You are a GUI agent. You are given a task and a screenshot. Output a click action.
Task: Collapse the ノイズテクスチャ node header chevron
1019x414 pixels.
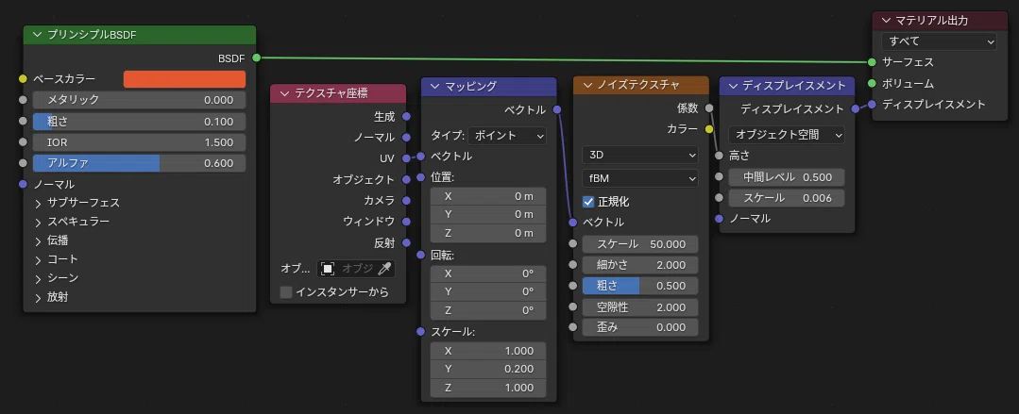click(x=586, y=85)
